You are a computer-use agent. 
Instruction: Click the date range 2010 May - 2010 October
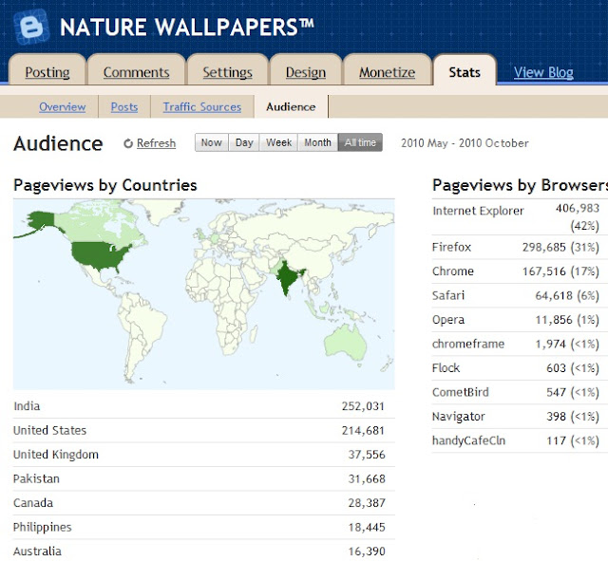(465, 143)
